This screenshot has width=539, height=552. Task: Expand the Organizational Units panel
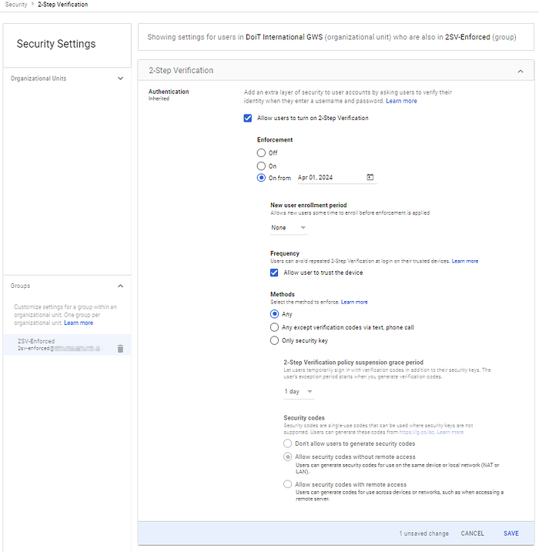(x=120, y=79)
